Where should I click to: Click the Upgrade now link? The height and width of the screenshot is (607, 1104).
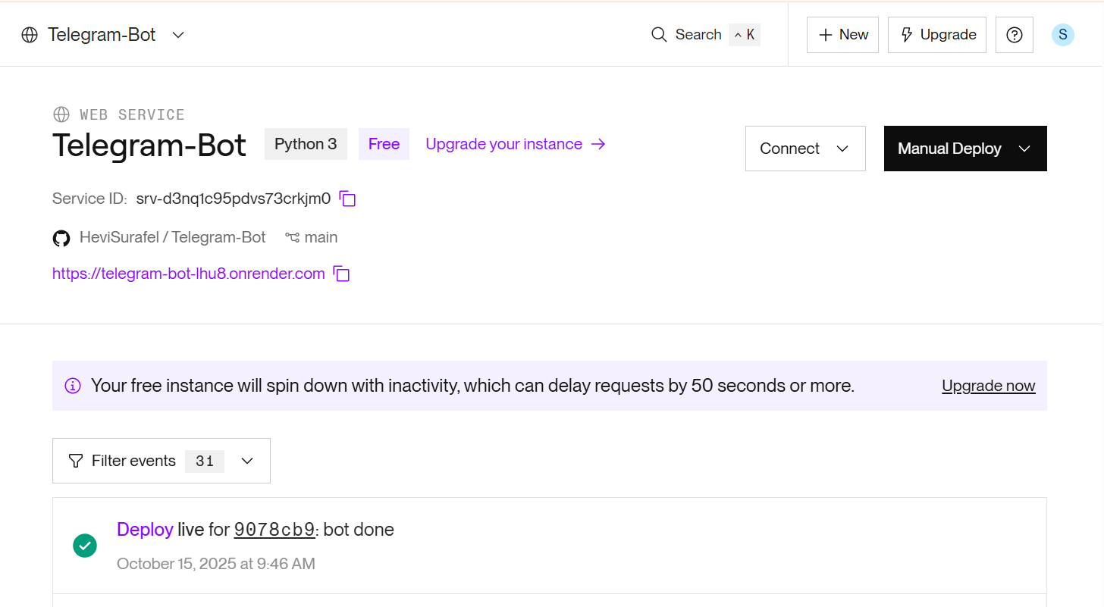988,386
